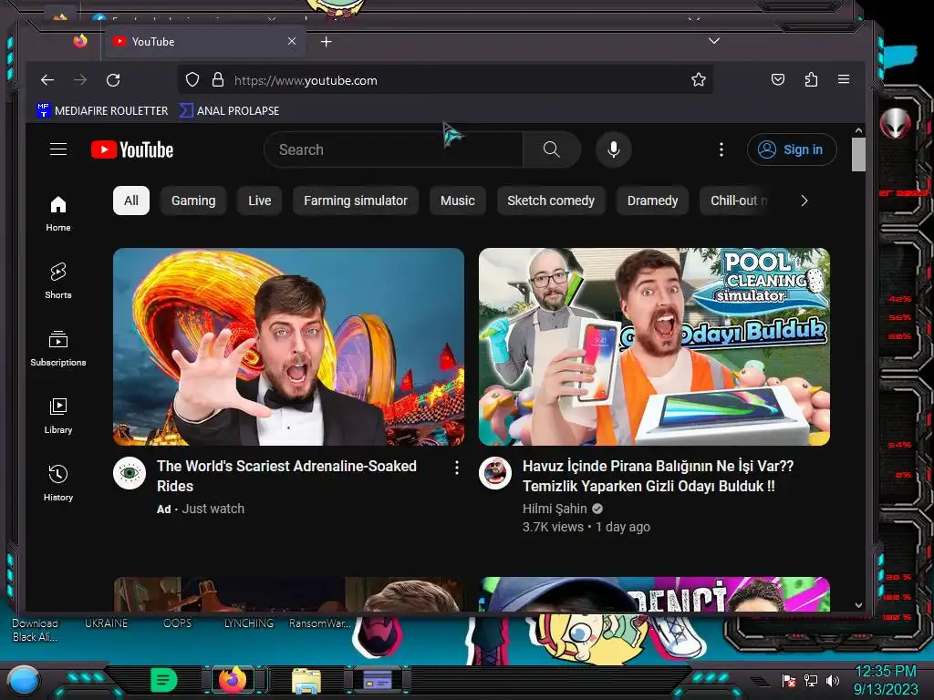Start voice search with the microphone
The image size is (934, 700).
click(614, 149)
